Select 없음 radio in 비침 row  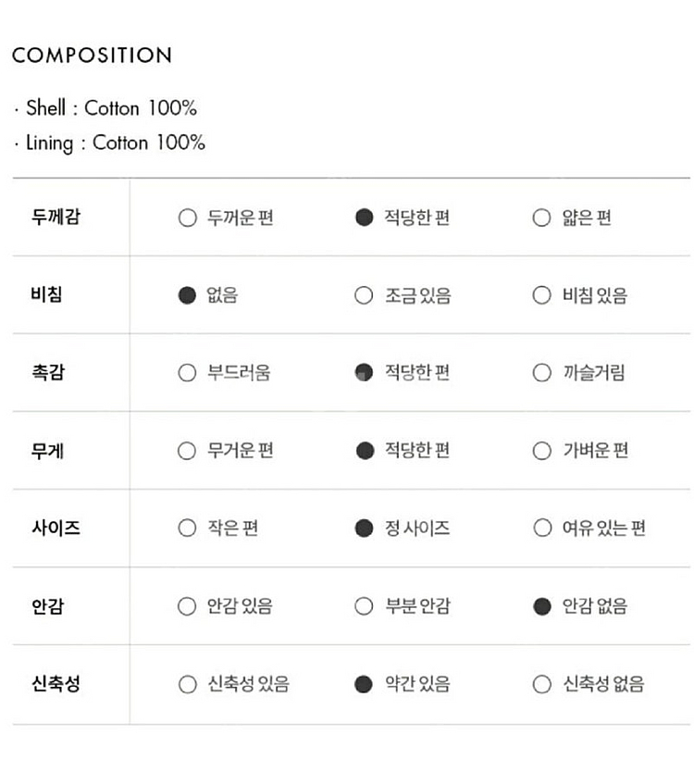click(x=188, y=296)
